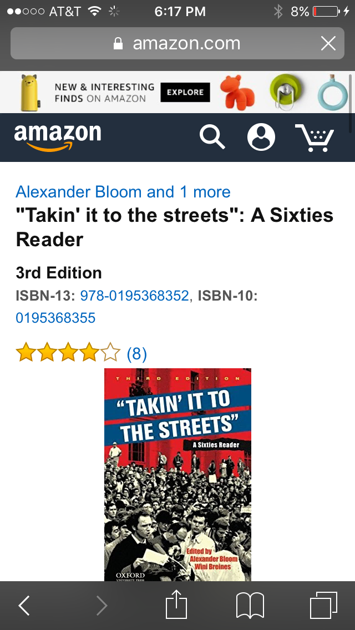This screenshot has width=355, height=630.
Task: Open ISBN-13 978-0195368352 link
Action: (135, 296)
